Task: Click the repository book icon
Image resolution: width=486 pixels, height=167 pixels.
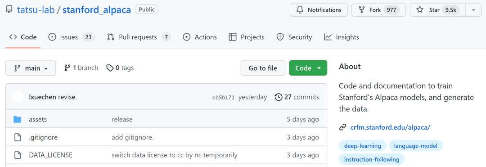Action: click(x=9, y=10)
